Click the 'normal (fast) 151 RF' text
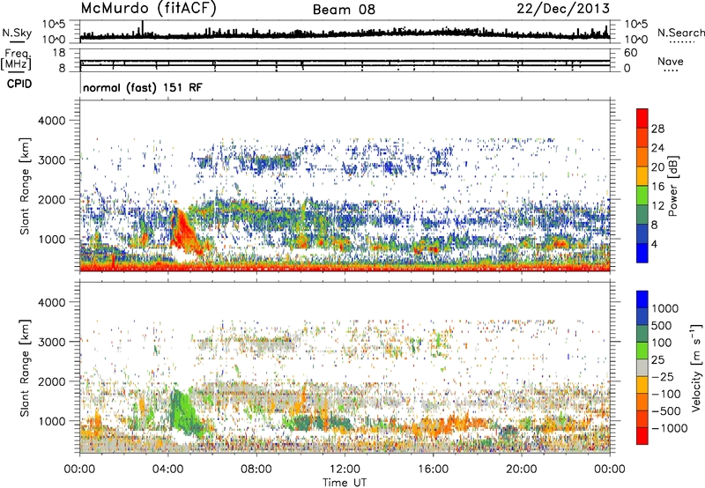Screen dimensions: 705x488 (143, 87)
